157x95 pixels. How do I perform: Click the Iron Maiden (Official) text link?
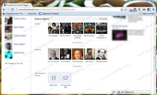point(77,37)
